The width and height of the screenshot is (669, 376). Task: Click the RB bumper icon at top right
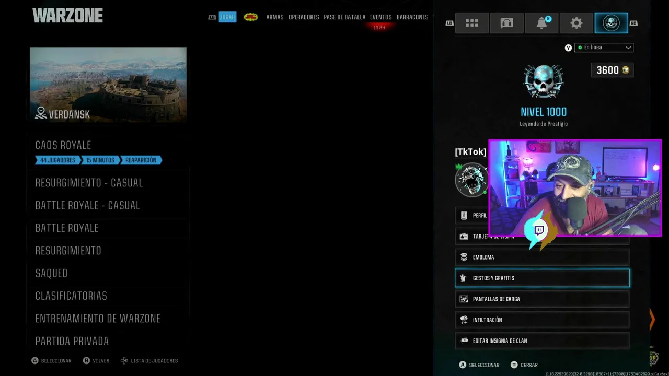[634, 23]
